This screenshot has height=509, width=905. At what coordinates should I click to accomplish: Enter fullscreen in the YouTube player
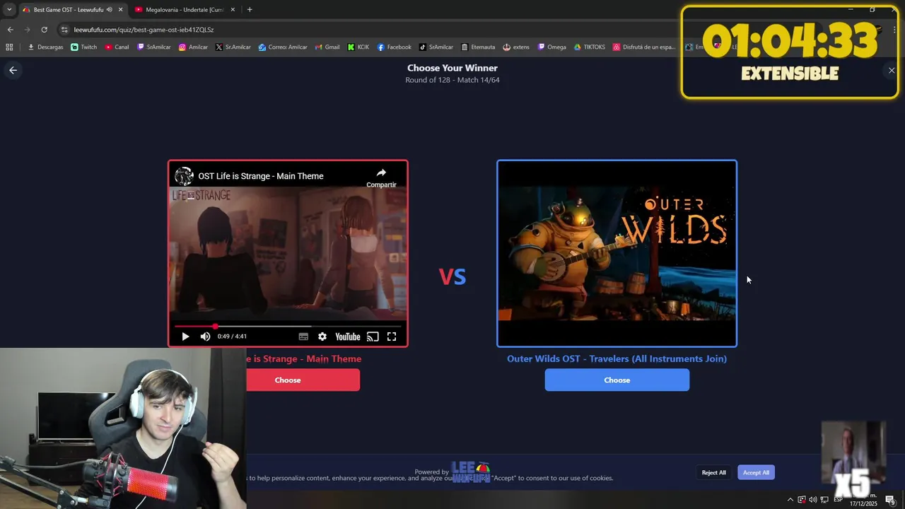click(x=392, y=337)
